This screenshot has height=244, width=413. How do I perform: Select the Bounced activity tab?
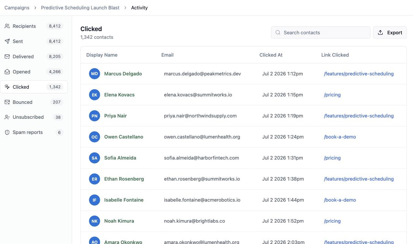34,102
